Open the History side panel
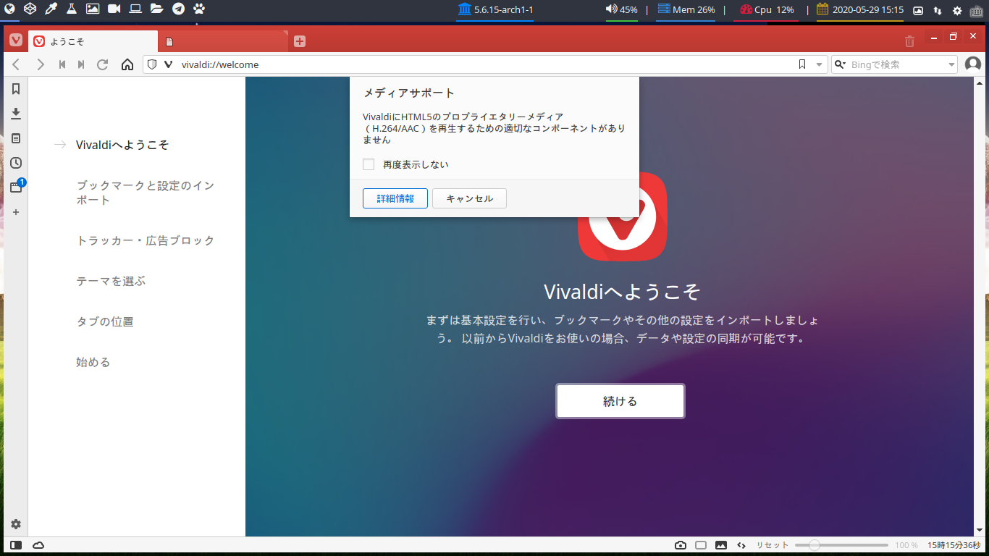 tap(16, 163)
